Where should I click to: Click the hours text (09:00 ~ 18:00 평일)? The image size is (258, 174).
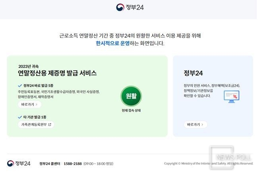98,164
